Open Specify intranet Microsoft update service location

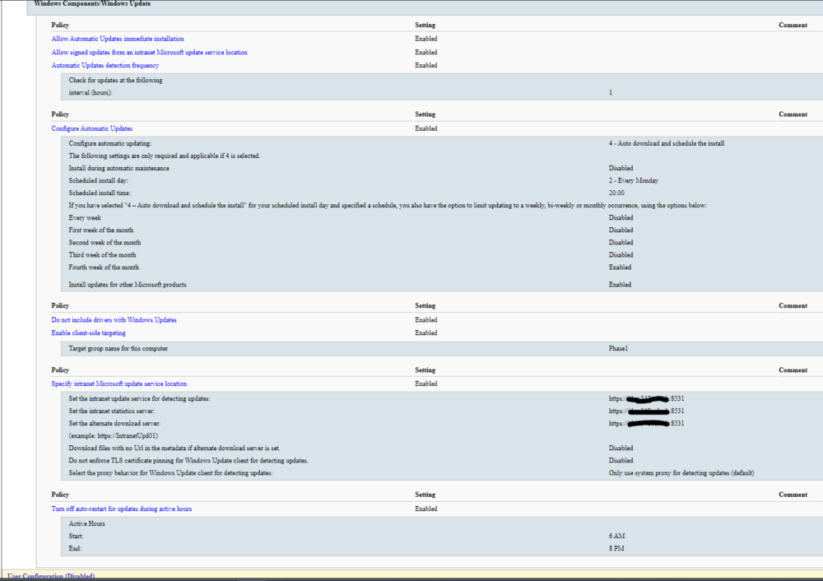[119, 383]
